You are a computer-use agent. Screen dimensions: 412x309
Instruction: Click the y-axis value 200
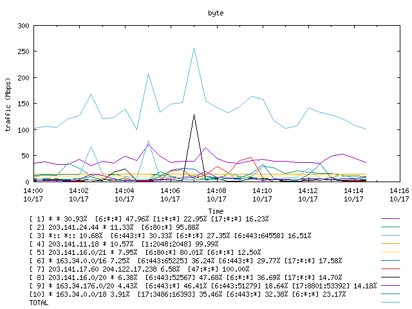point(23,78)
